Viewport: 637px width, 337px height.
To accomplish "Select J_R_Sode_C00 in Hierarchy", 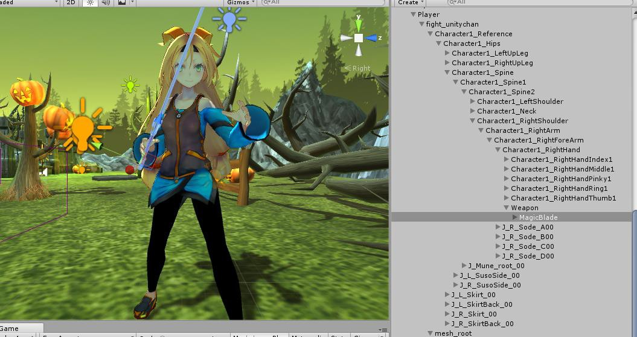I will coord(528,246).
